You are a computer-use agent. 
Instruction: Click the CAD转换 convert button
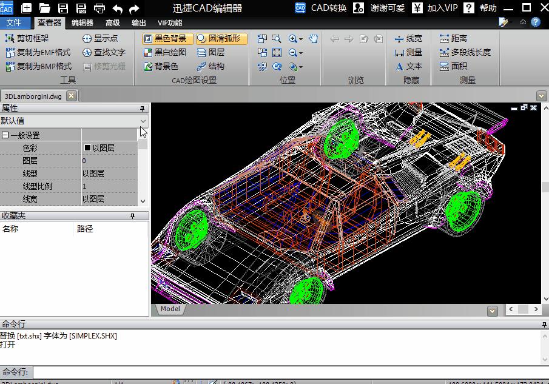click(322, 8)
